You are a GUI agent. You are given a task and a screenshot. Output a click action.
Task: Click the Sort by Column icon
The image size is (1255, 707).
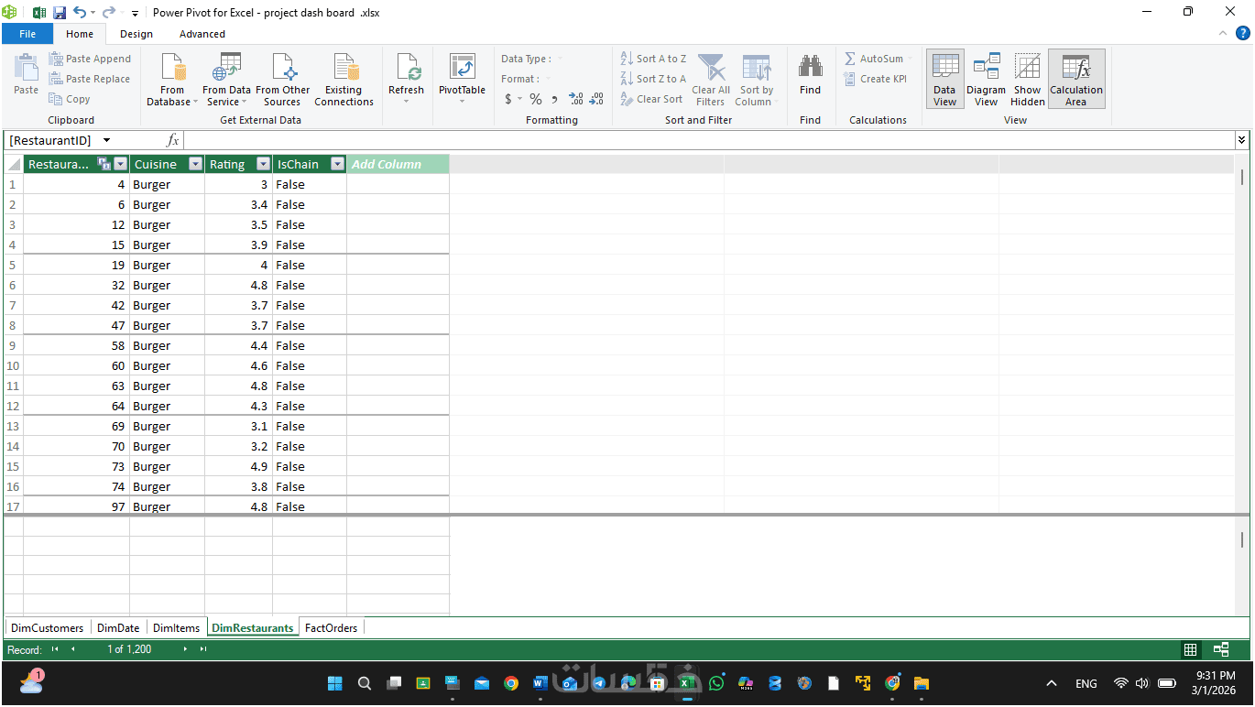(x=756, y=68)
